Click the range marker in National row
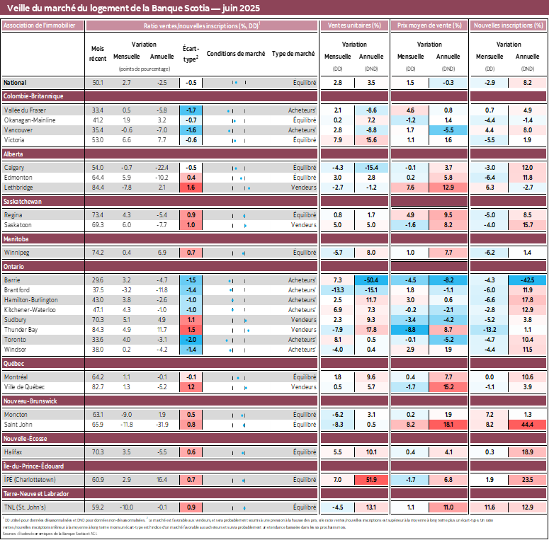This screenshot has height=540, width=549. click(235, 83)
